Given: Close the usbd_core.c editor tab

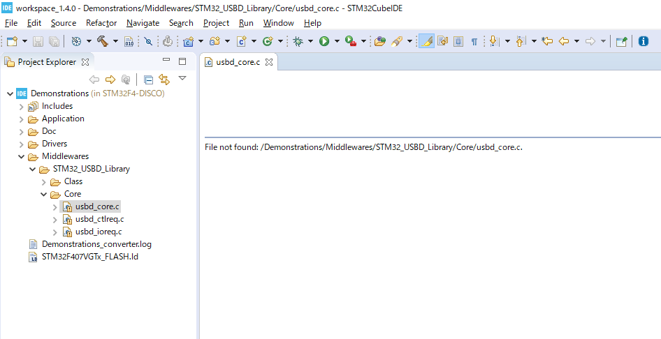Looking at the screenshot, I should pos(269,62).
